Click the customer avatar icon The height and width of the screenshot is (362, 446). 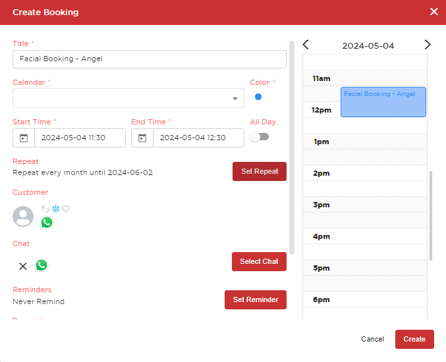[23, 216]
